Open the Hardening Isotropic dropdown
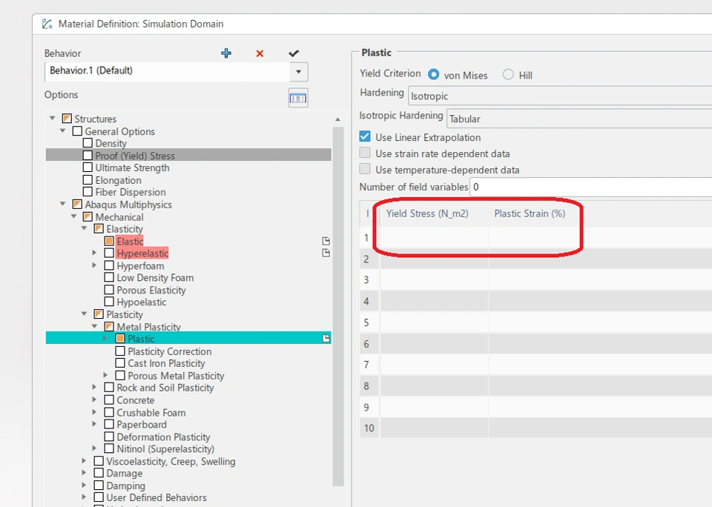The height and width of the screenshot is (507, 712). (x=560, y=96)
